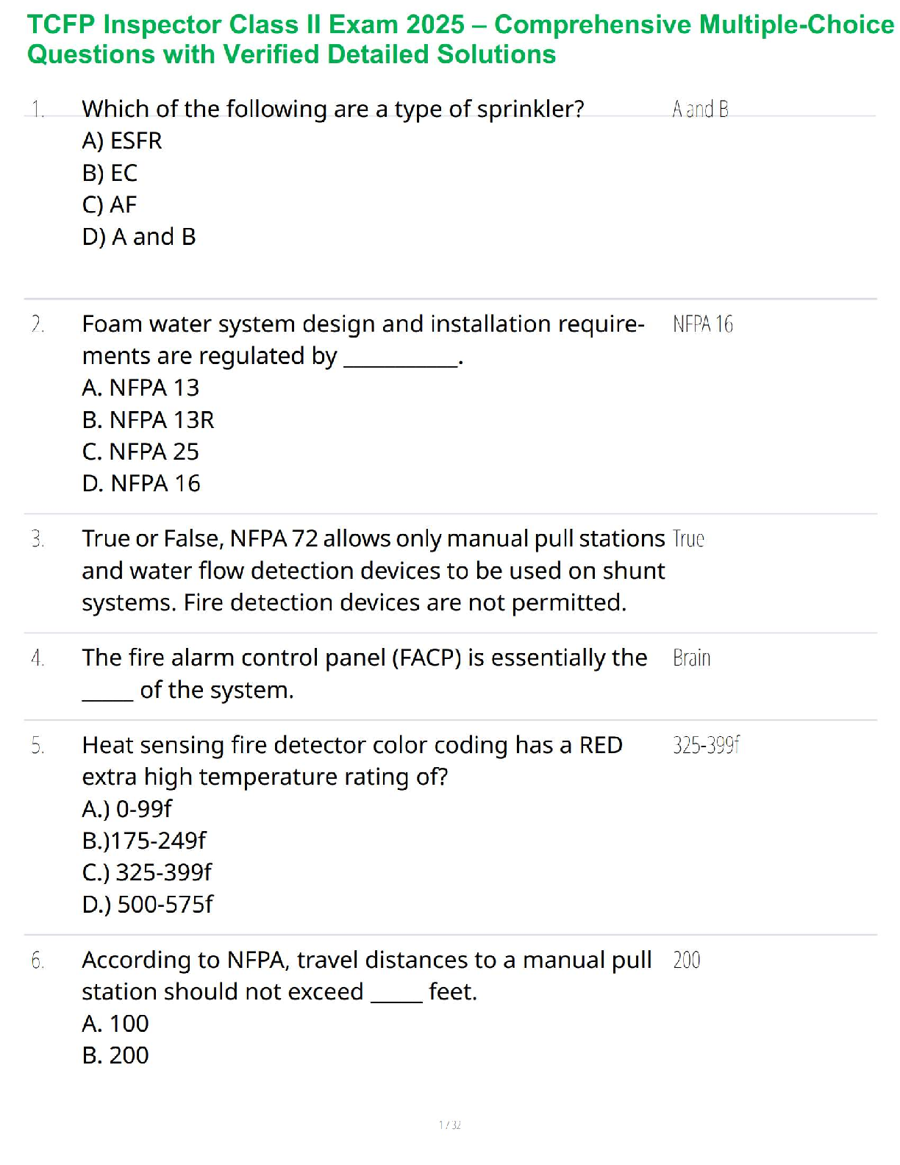Choose option "B.)175-249f" in question 5
The height and width of the screenshot is (1165, 900).
click(144, 841)
